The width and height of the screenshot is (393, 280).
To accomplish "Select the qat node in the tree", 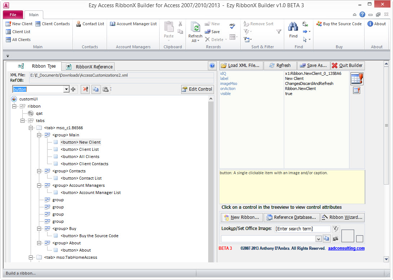I will pos(39,113).
